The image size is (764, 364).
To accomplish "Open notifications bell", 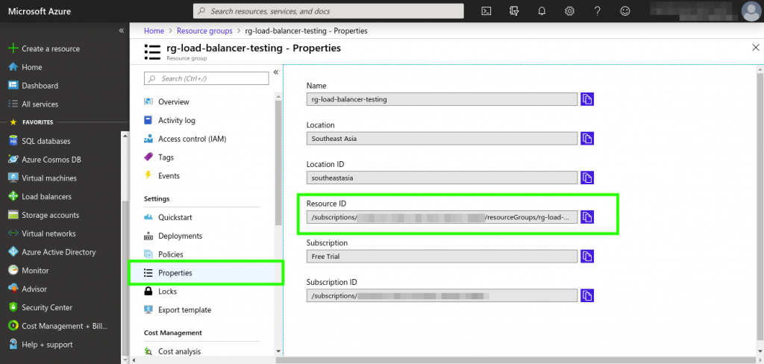I will [x=542, y=11].
